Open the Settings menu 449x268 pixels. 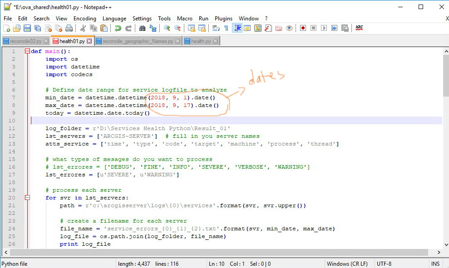(x=142, y=19)
